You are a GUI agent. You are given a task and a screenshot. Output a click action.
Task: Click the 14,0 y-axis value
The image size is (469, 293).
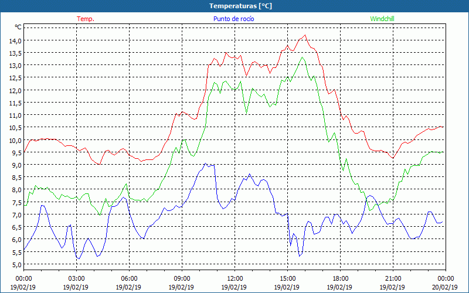click(x=15, y=41)
